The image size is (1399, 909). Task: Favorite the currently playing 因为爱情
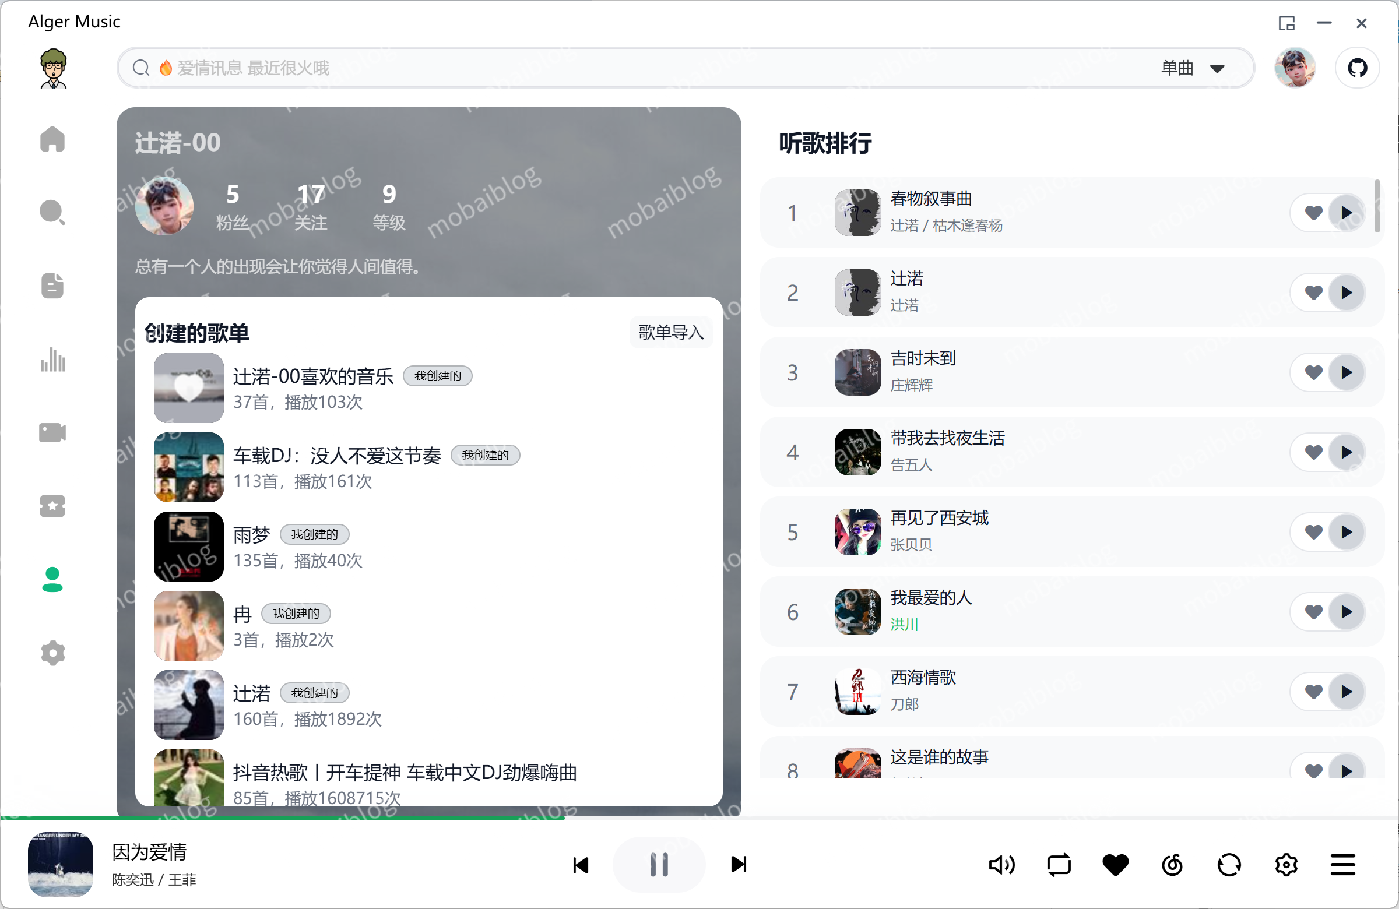[1115, 864]
